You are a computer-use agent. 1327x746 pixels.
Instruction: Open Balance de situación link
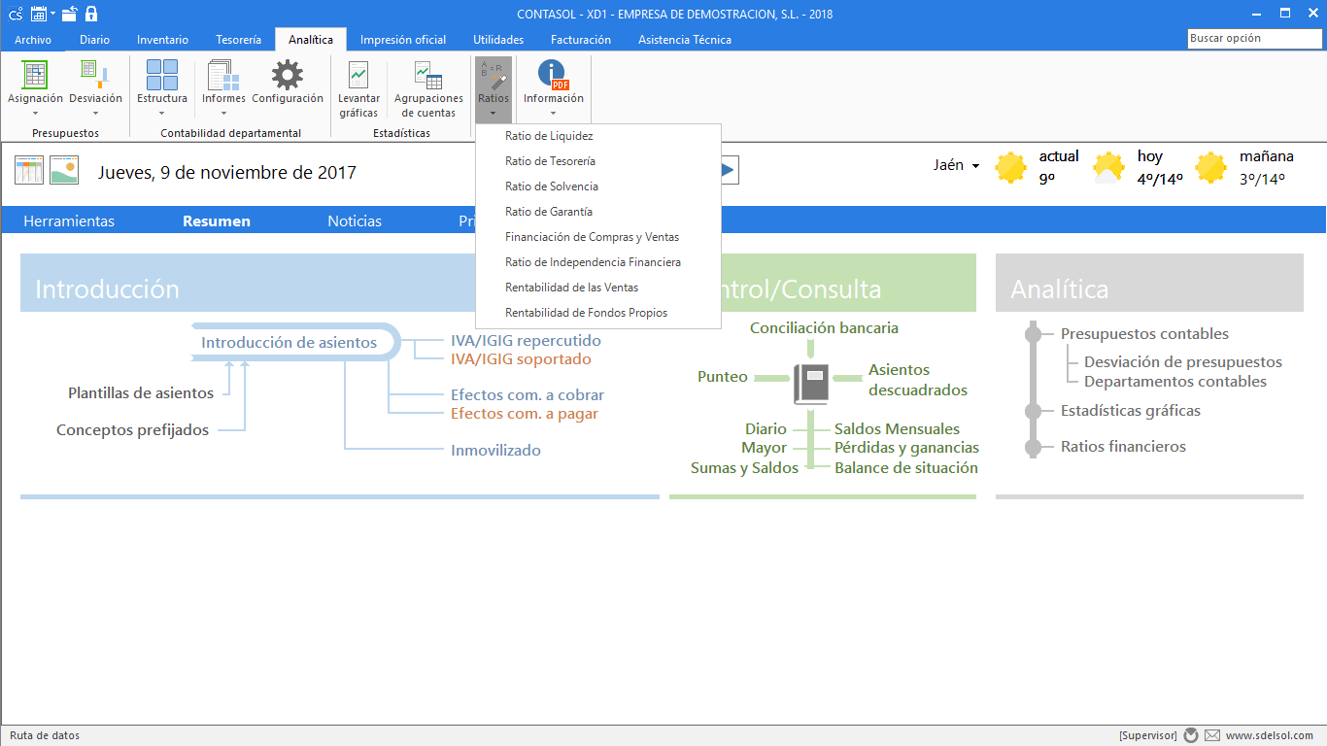click(906, 468)
